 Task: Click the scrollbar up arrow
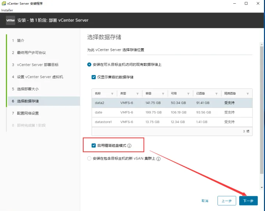(x=262, y=45)
